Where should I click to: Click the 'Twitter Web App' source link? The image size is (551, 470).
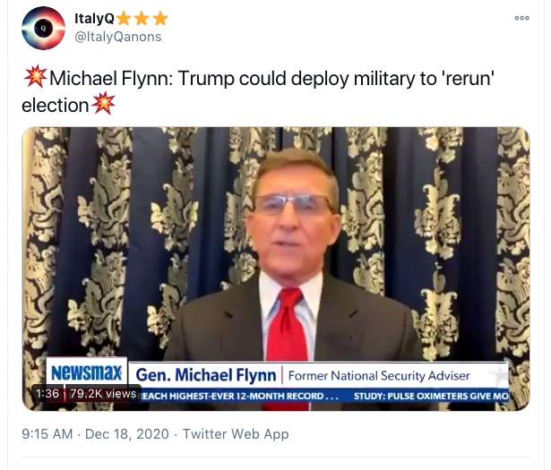click(236, 434)
